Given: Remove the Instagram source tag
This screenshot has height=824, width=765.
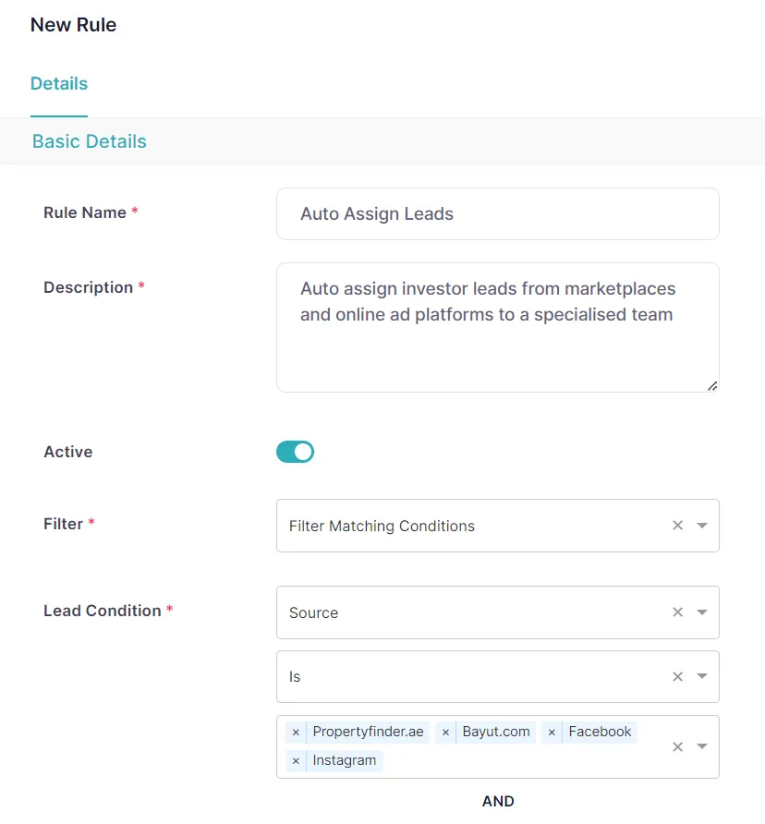Looking at the screenshot, I should coord(296,761).
